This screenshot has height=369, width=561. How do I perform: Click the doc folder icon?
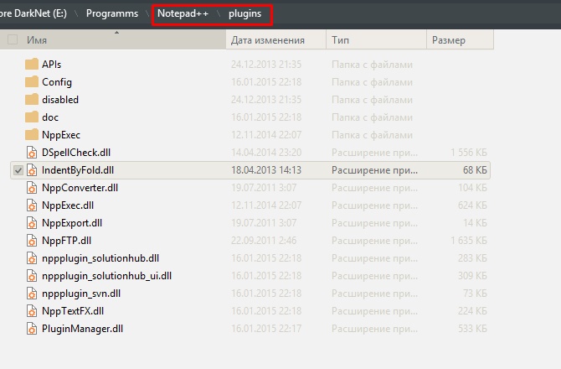click(32, 117)
